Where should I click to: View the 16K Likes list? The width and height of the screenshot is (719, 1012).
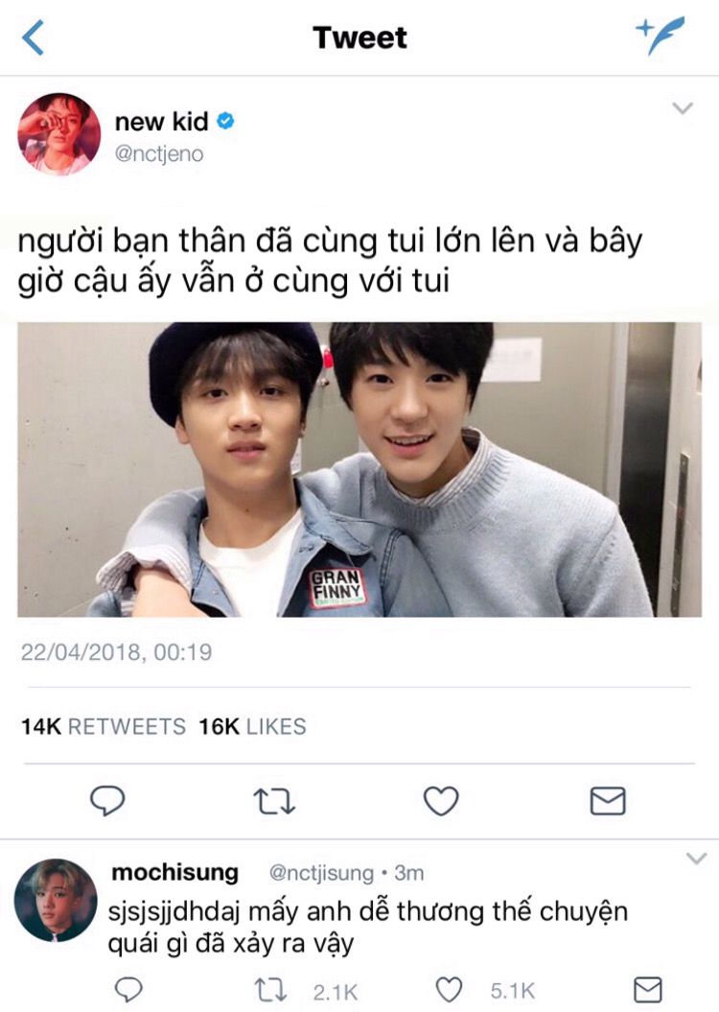click(252, 727)
